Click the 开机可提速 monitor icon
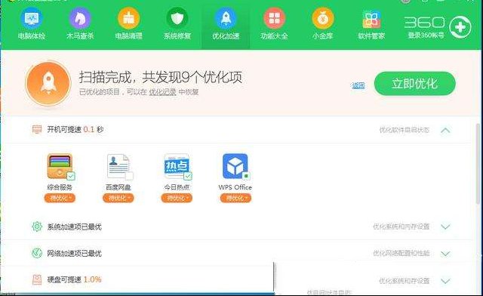The width and height of the screenshot is (483, 296). [37, 130]
